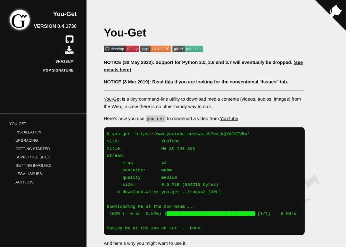
Task: Navigate to GETTING INVOLVED section
Action: (33, 166)
